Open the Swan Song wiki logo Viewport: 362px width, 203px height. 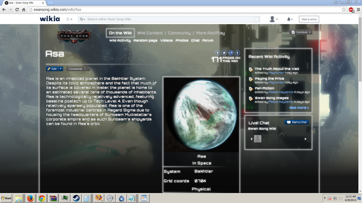74,36
